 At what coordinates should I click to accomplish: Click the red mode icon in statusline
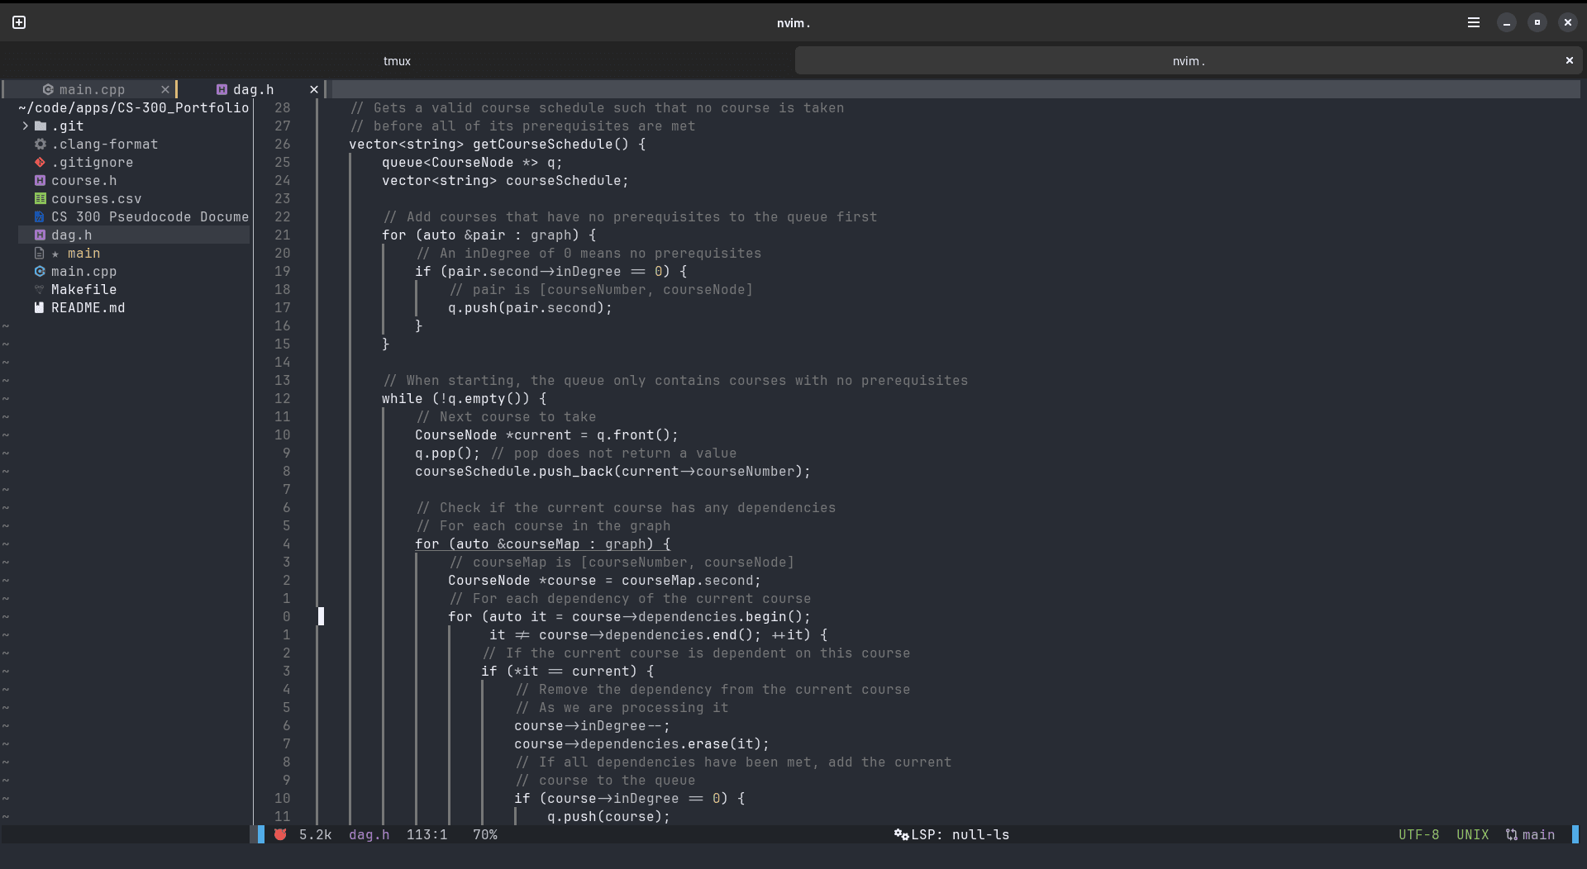coord(280,834)
